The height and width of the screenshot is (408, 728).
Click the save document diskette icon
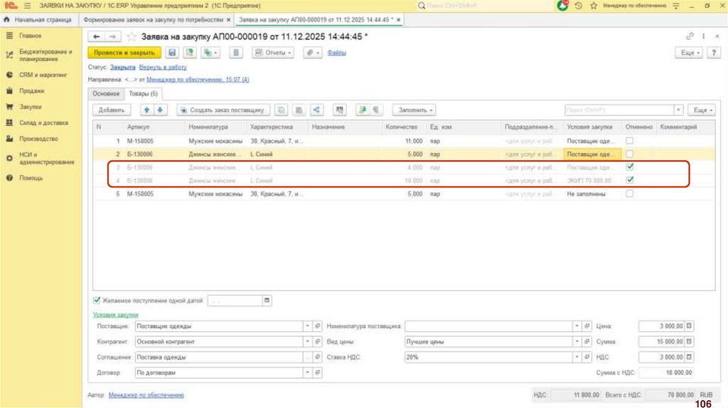pyautogui.click(x=171, y=53)
